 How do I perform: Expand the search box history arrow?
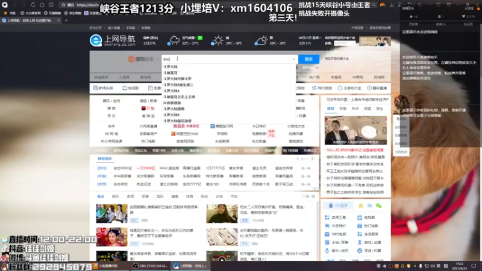[x=294, y=59]
